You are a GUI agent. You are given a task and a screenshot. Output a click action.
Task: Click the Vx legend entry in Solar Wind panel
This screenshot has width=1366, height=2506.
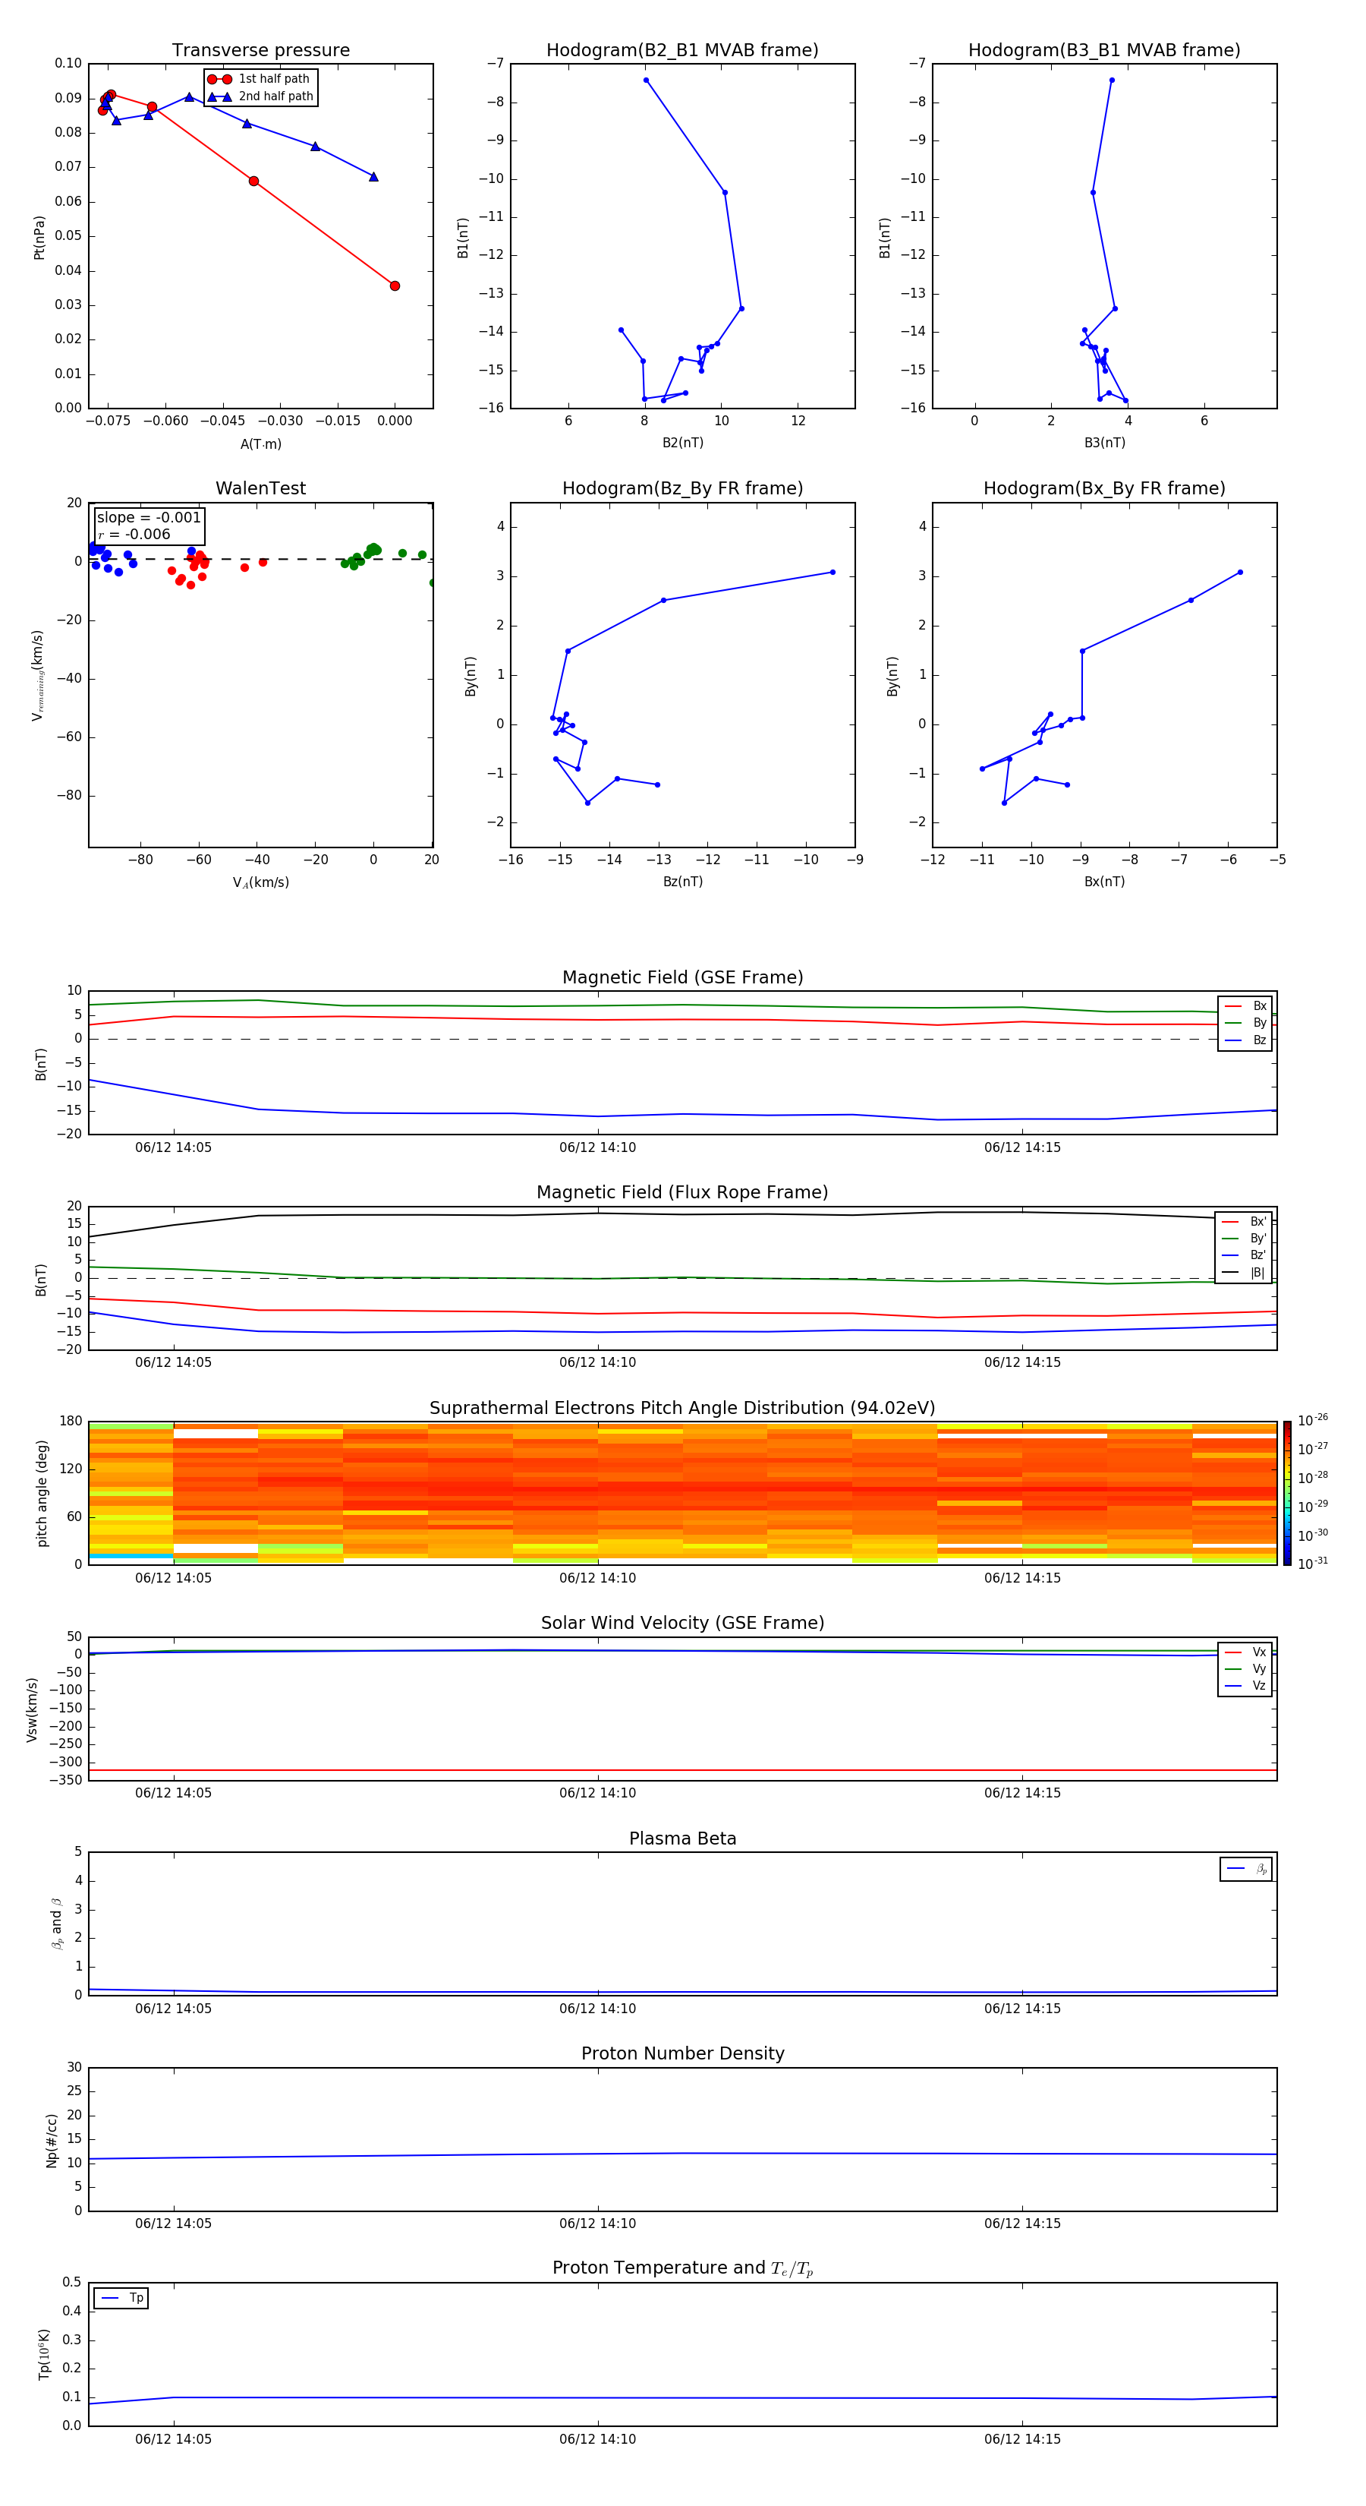1245,1652
